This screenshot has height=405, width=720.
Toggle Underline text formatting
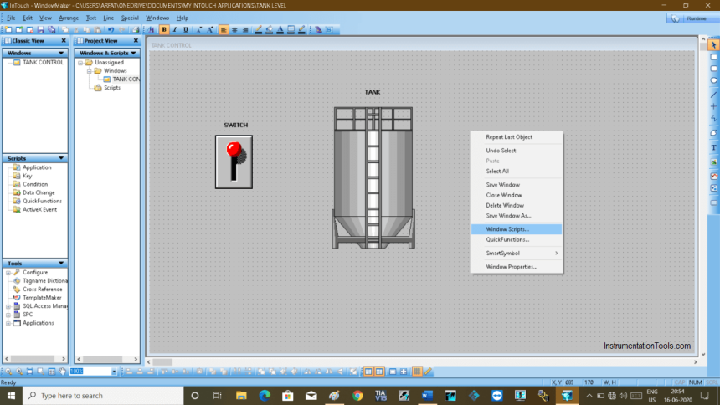pyautogui.click(x=184, y=29)
